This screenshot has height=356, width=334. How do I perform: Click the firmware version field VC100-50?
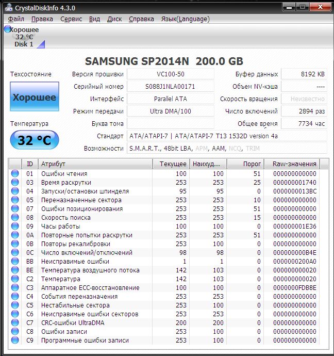(171, 74)
